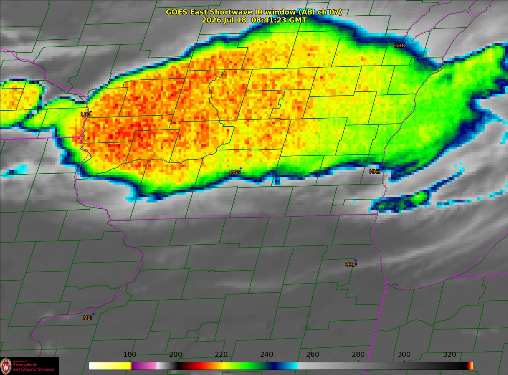
Task: Click the 260 value on color scale
Action: click(x=313, y=355)
